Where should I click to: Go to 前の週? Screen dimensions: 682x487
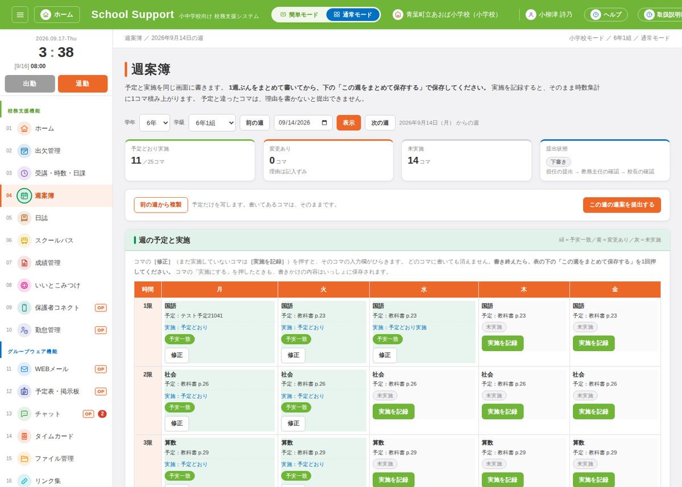click(x=255, y=123)
